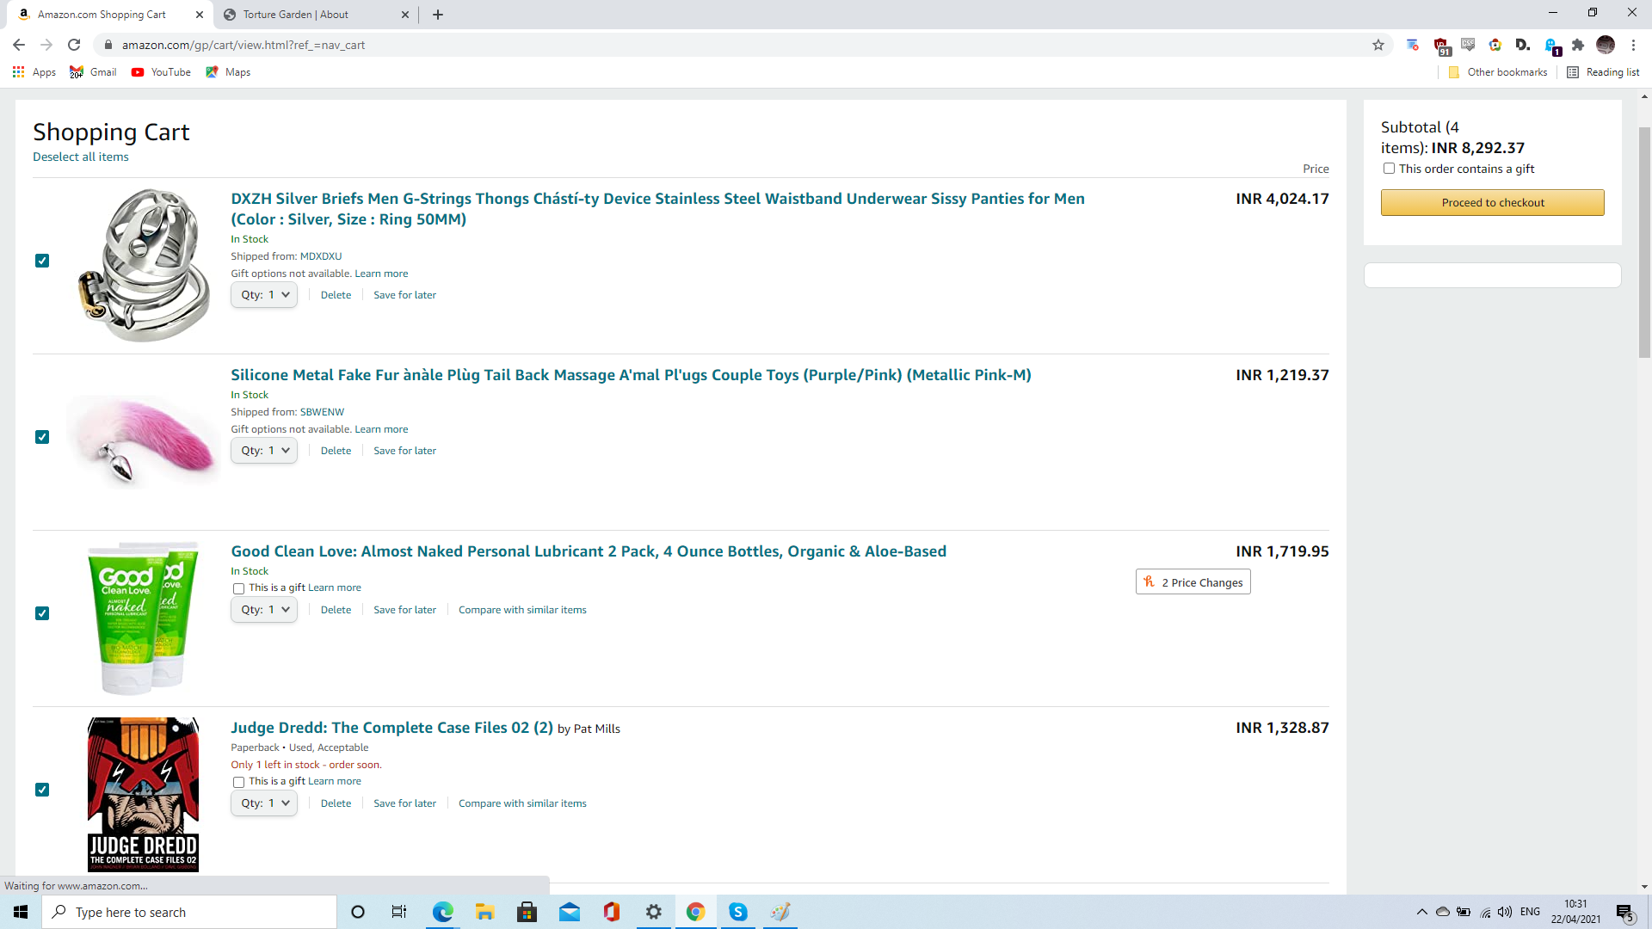The image size is (1652, 929).
Task: Uncheck the DXZH Silver Briefs item checkbox
Action: click(42, 261)
